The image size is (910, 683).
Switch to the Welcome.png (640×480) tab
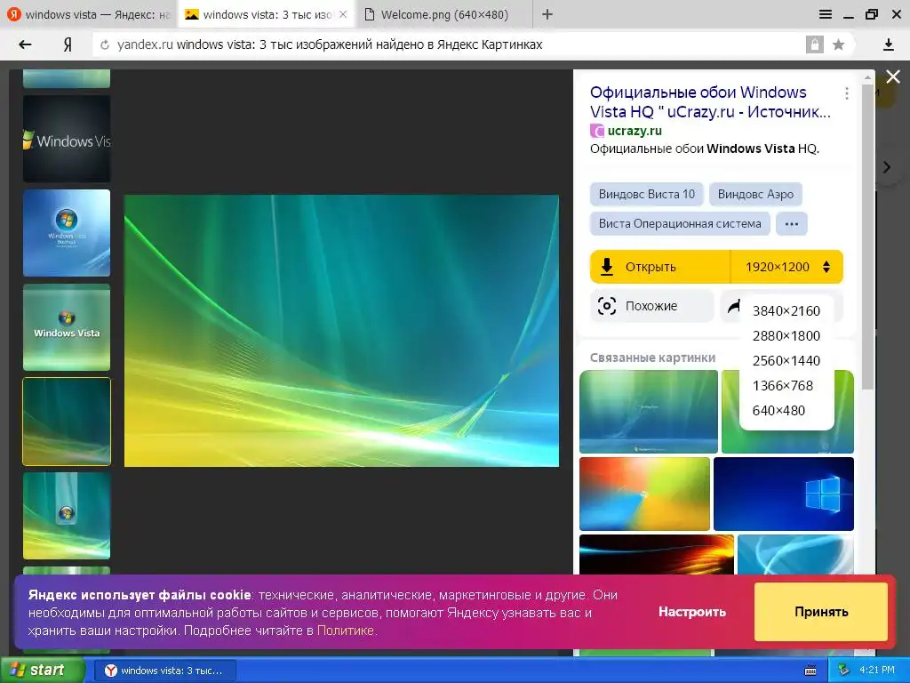pyautogui.click(x=444, y=14)
